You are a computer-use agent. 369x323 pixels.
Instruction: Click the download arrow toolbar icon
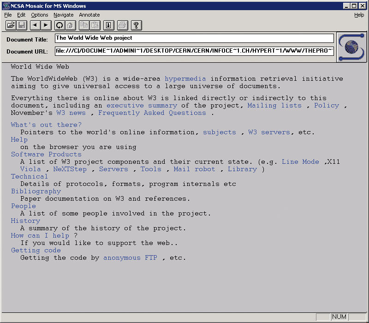[108, 25]
